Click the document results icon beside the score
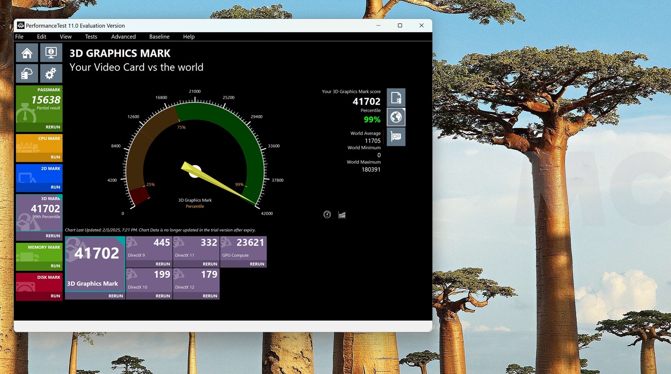The height and width of the screenshot is (374, 671). coord(396,98)
